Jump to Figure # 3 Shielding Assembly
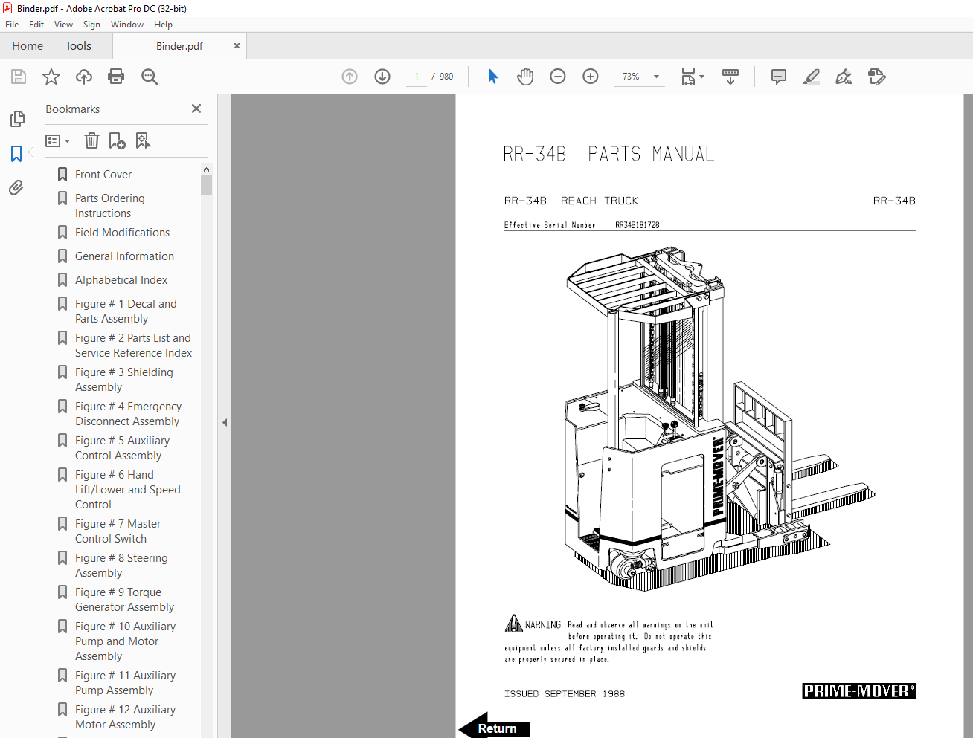 click(x=123, y=380)
